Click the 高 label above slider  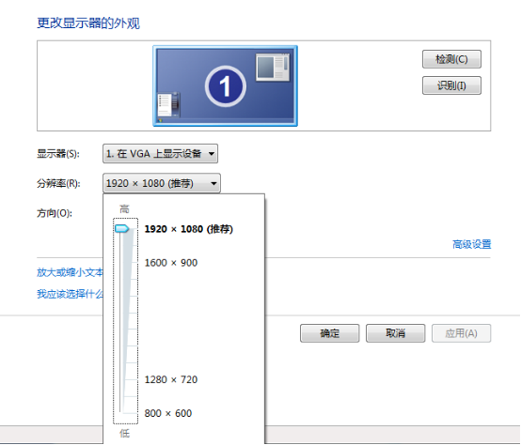[124, 209]
